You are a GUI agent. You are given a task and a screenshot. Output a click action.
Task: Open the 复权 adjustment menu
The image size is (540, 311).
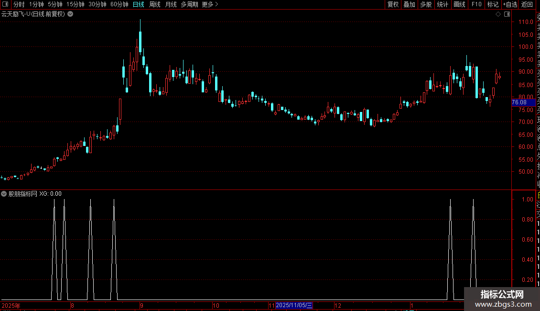(393, 4)
